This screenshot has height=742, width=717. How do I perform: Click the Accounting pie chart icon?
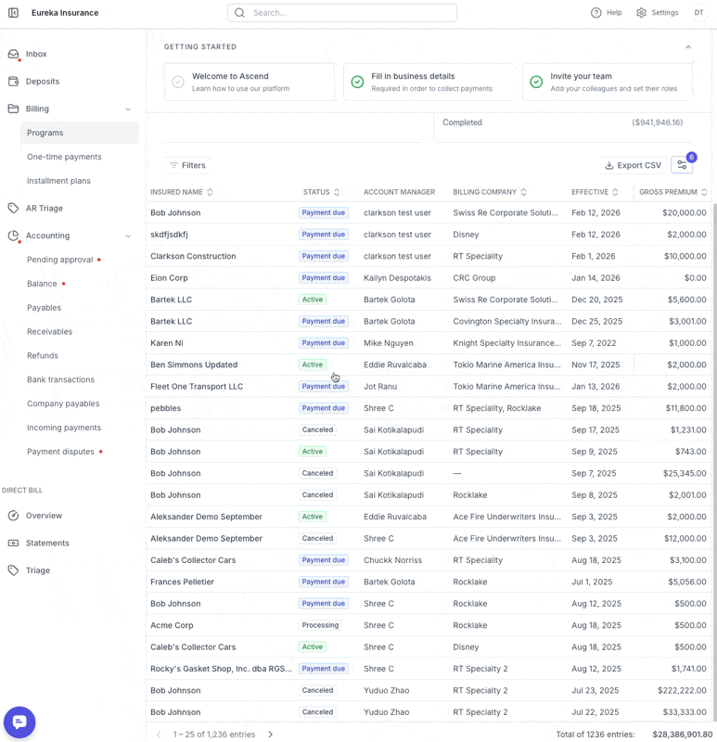[x=14, y=236]
